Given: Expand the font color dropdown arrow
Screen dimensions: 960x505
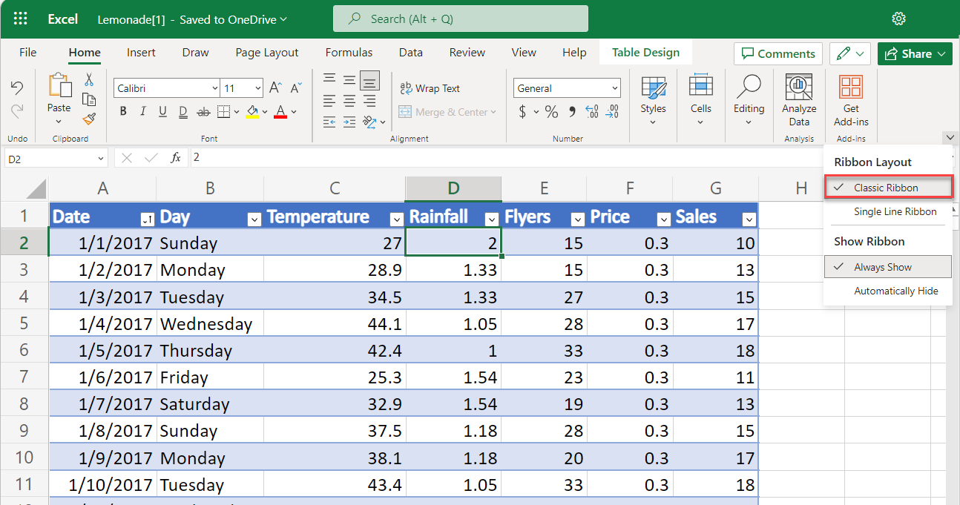Looking at the screenshot, I should [x=294, y=112].
